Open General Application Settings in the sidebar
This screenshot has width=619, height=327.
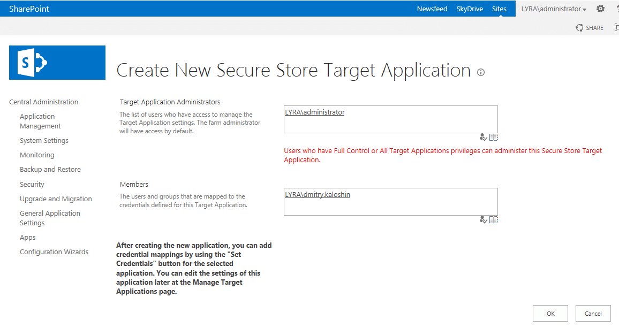(50, 218)
